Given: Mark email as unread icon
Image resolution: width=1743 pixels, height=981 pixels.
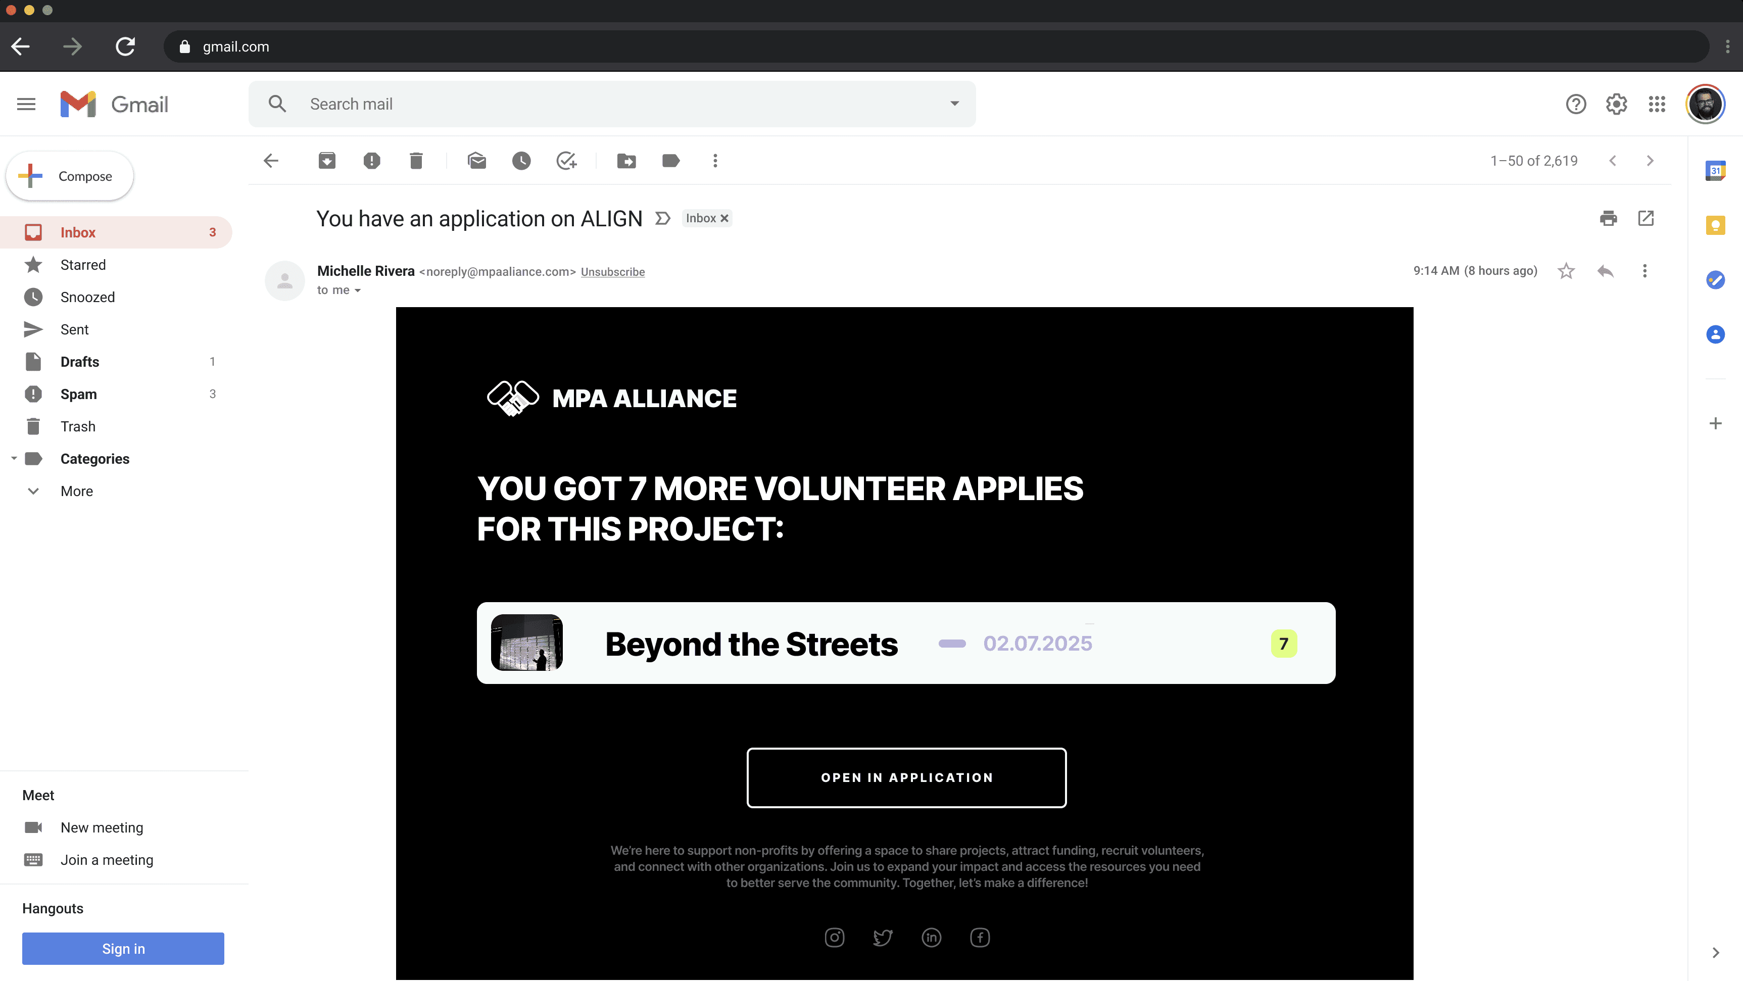Looking at the screenshot, I should pyautogui.click(x=477, y=161).
